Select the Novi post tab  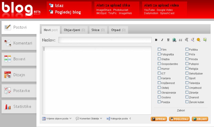point(51,30)
